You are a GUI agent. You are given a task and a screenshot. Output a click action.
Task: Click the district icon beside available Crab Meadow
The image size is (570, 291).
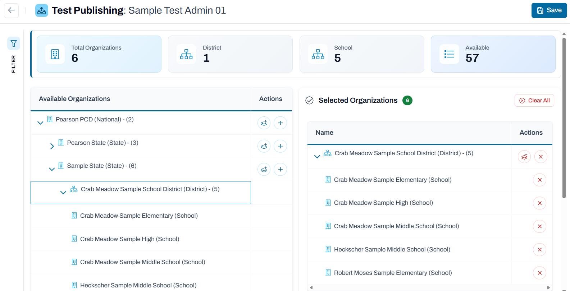(x=74, y=189)
